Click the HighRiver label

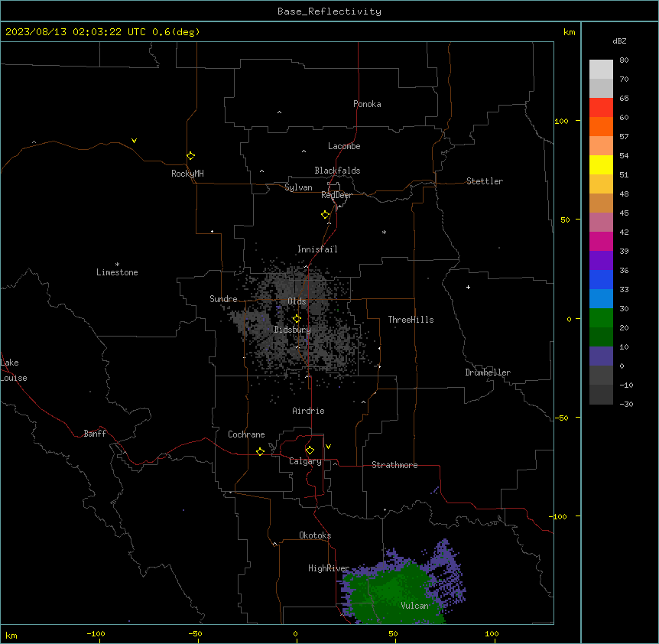tap(329, 568)
